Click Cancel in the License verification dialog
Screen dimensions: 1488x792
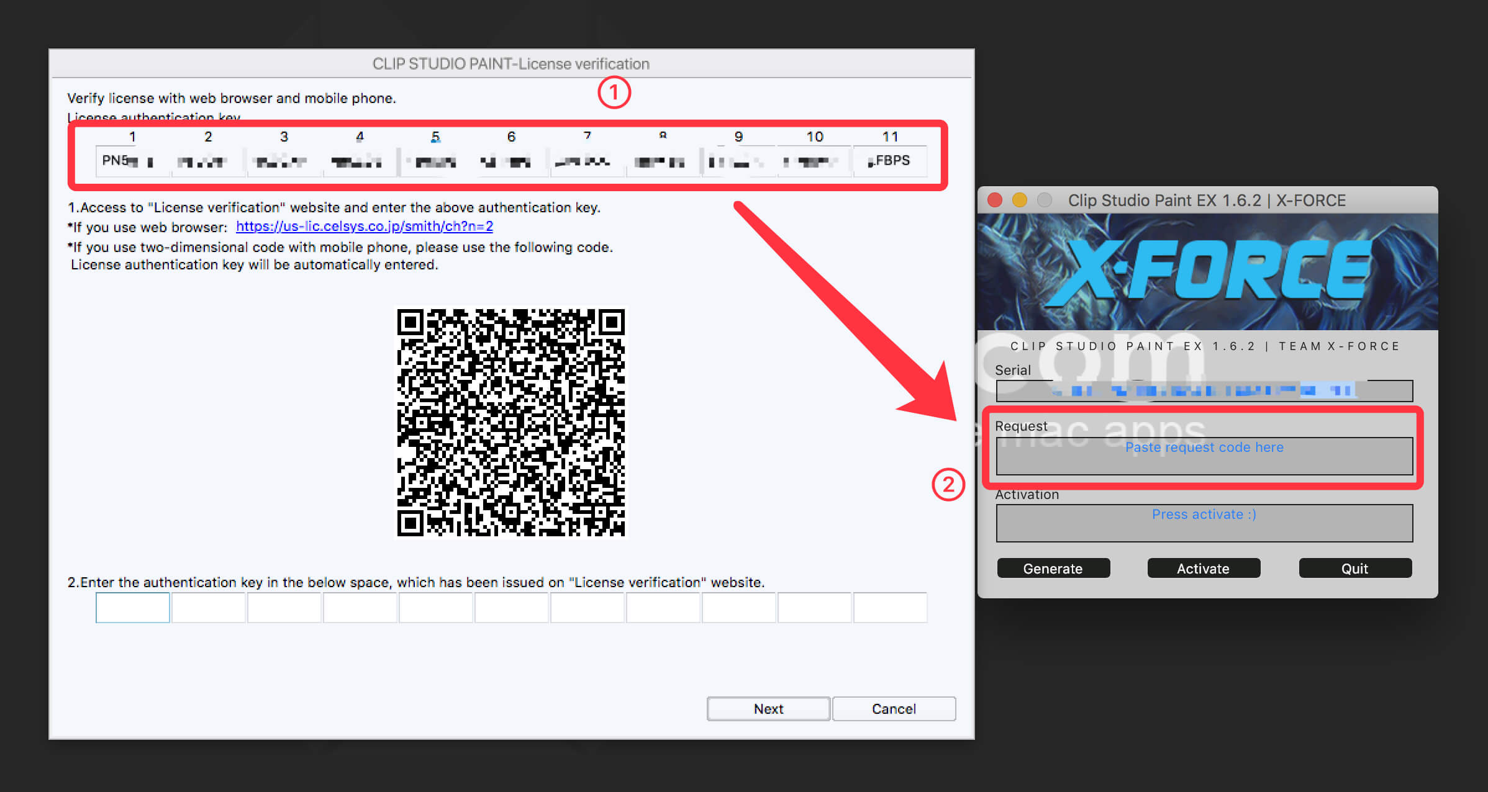click(x=894, y=709)
